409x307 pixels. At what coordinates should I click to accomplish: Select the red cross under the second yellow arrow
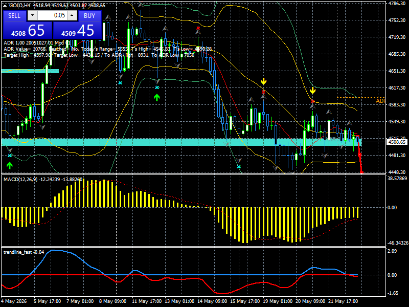(312, 101)
